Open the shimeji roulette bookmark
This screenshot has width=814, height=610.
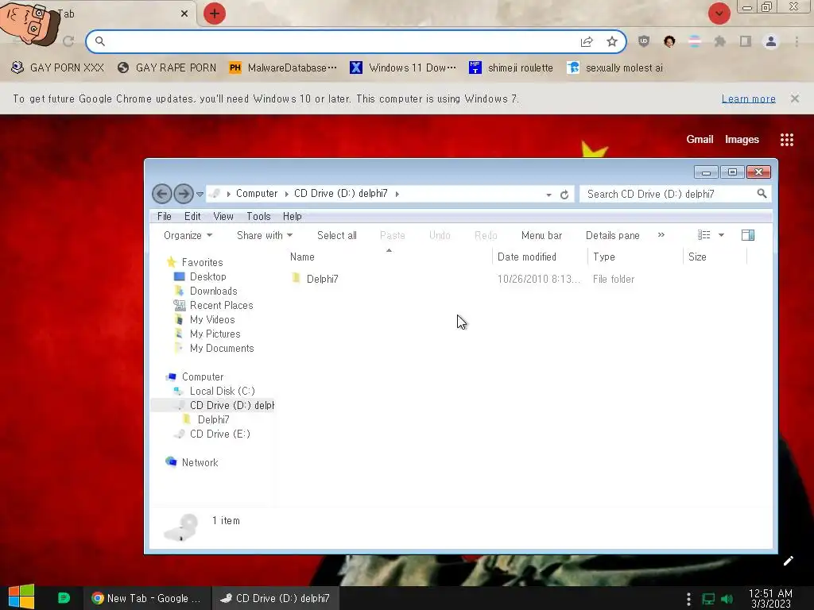pos(511,68)
